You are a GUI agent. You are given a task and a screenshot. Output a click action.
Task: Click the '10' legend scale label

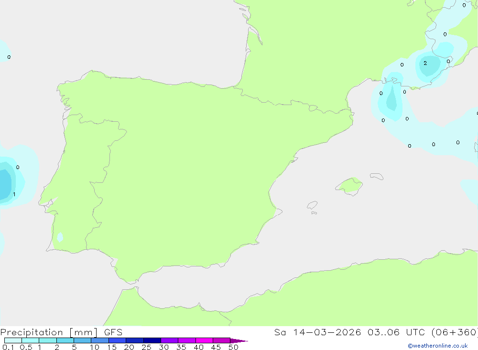pos(95,347)
